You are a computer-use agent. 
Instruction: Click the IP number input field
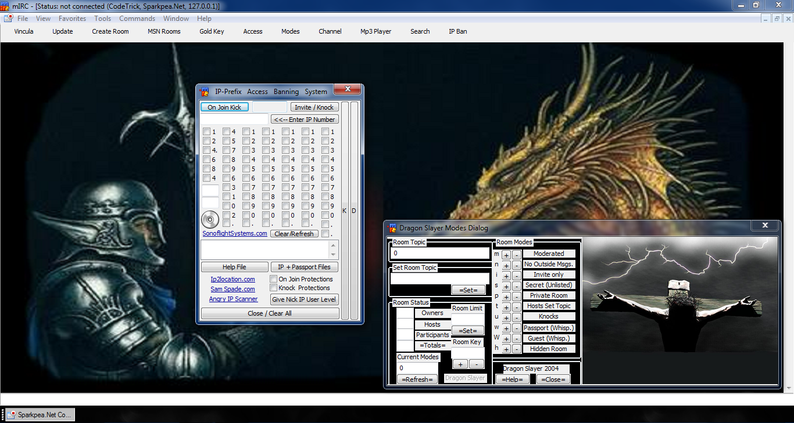235,120
